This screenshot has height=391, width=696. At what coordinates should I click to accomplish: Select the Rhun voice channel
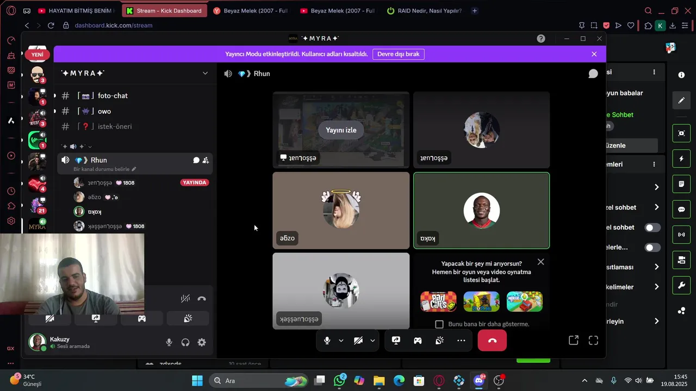coord(134,163)
